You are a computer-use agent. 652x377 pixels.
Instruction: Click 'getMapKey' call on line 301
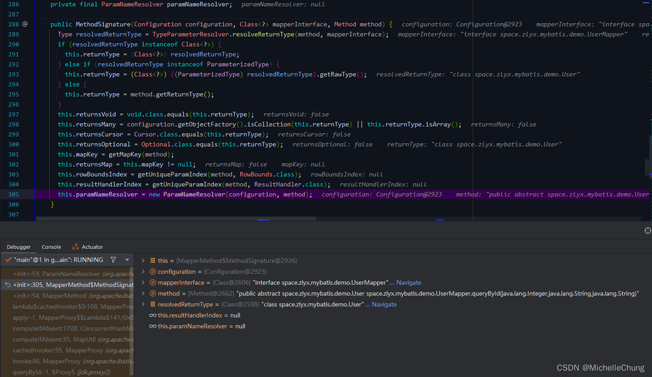pyautogui.click(x=125, y=154)
